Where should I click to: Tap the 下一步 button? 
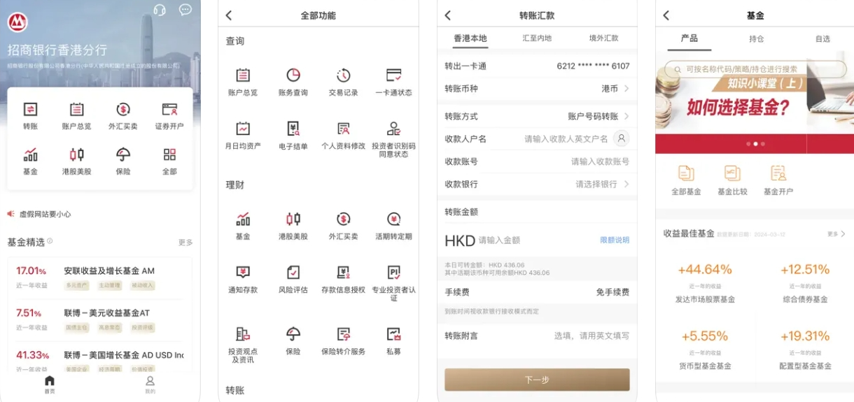537,380
